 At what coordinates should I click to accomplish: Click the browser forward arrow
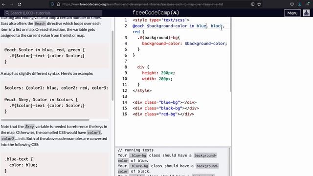click(x=11, y=4)
